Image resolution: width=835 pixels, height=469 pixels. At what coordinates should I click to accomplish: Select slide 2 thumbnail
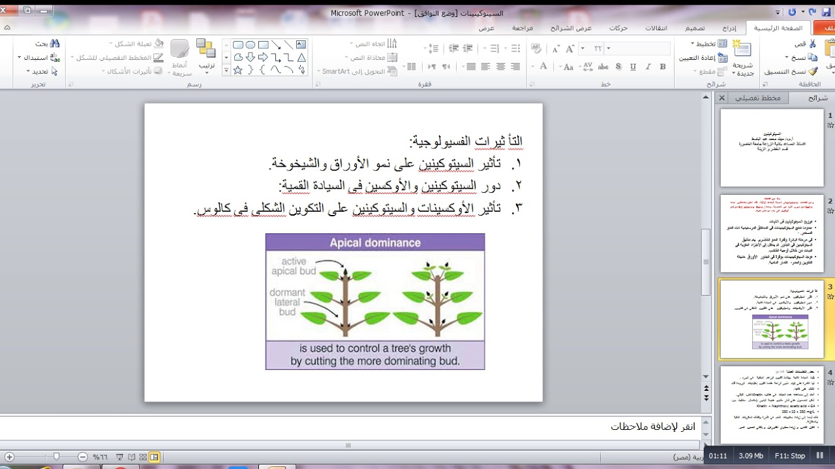pos(772,234)
